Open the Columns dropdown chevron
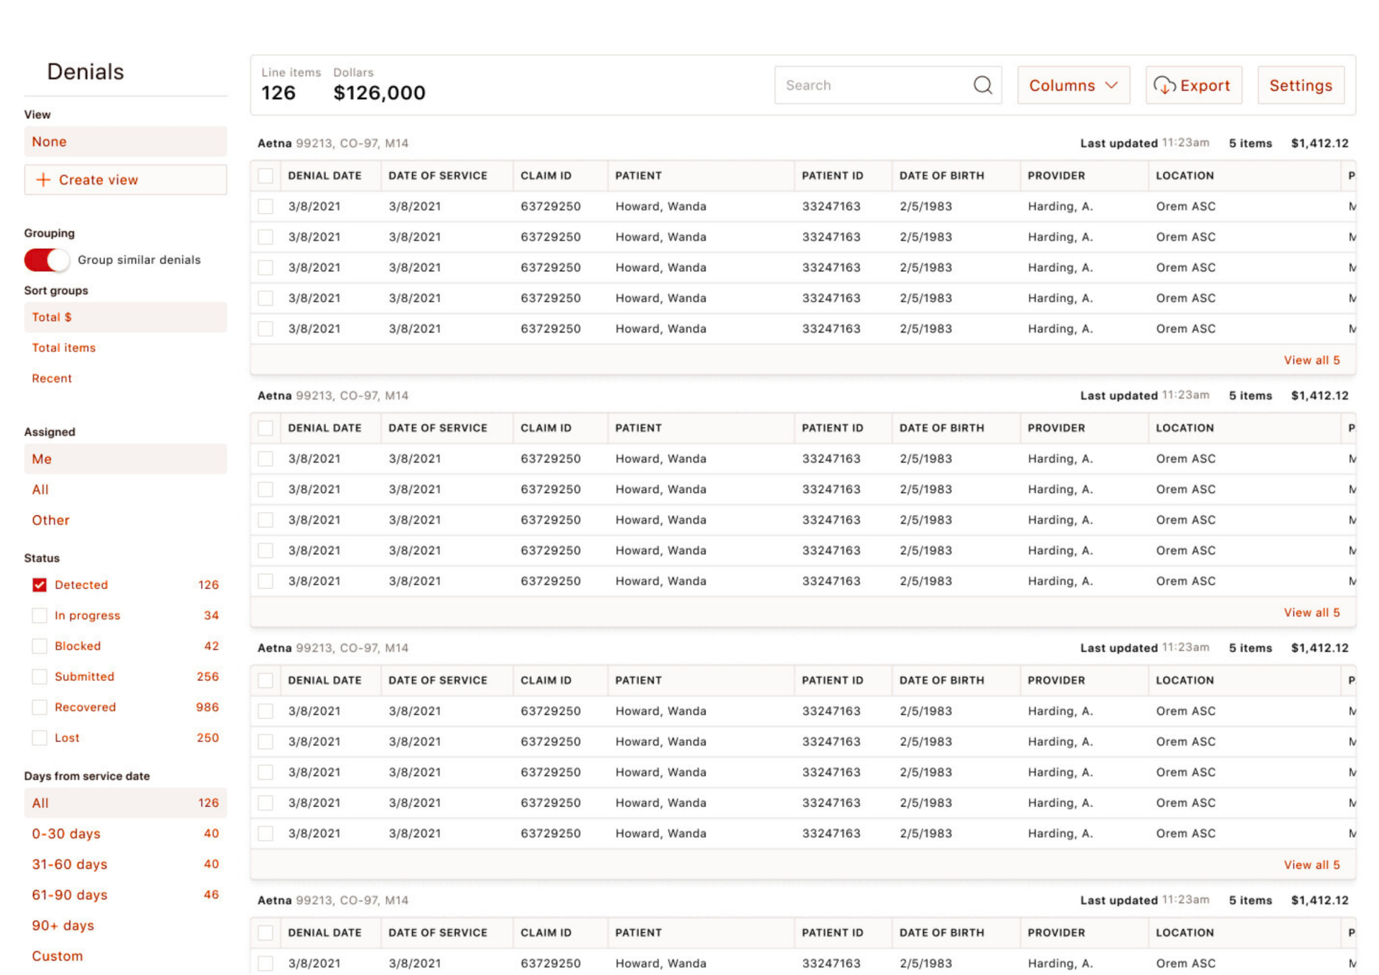Viewport: 1379px width, 975px height. pyautogui.click(x=1111, y=85)
